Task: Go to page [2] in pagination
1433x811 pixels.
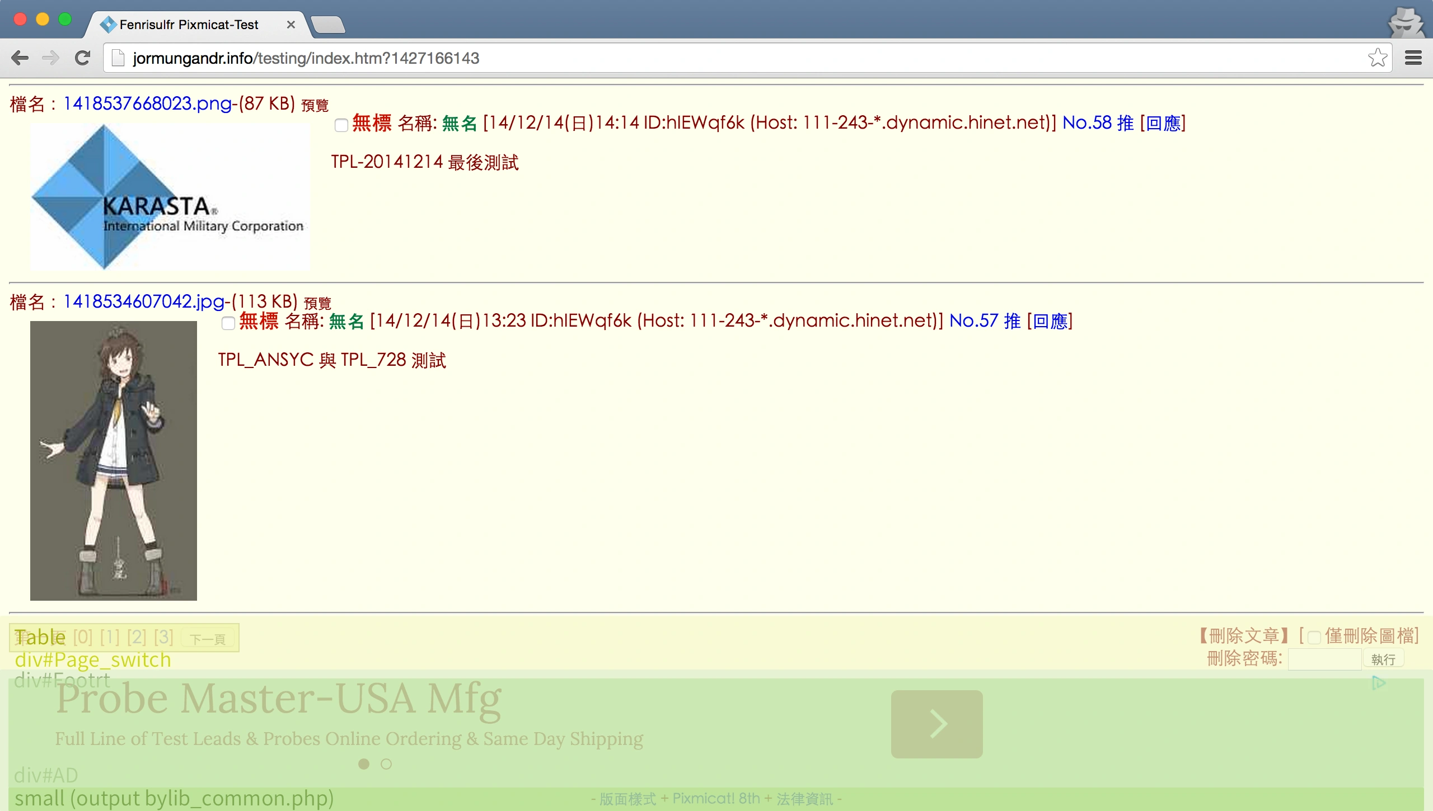Action: (x=137, y=637)
